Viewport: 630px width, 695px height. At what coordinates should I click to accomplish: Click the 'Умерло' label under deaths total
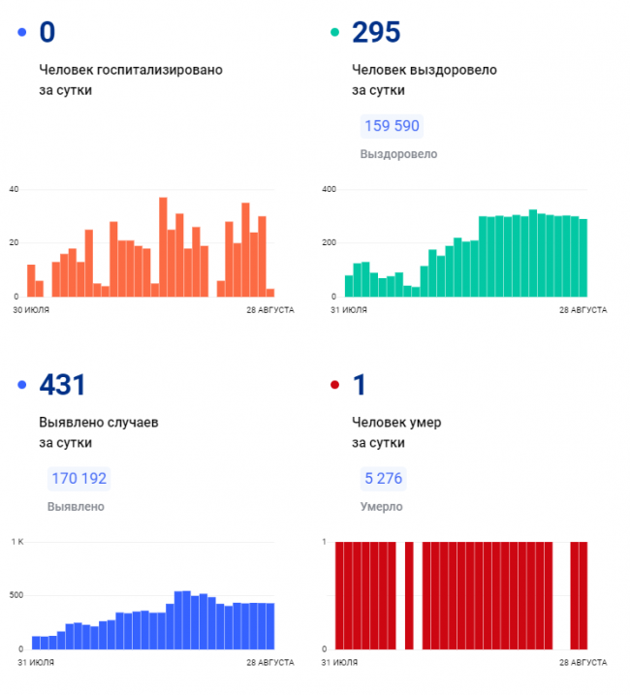pyautogui.click(x=381, y=506)
